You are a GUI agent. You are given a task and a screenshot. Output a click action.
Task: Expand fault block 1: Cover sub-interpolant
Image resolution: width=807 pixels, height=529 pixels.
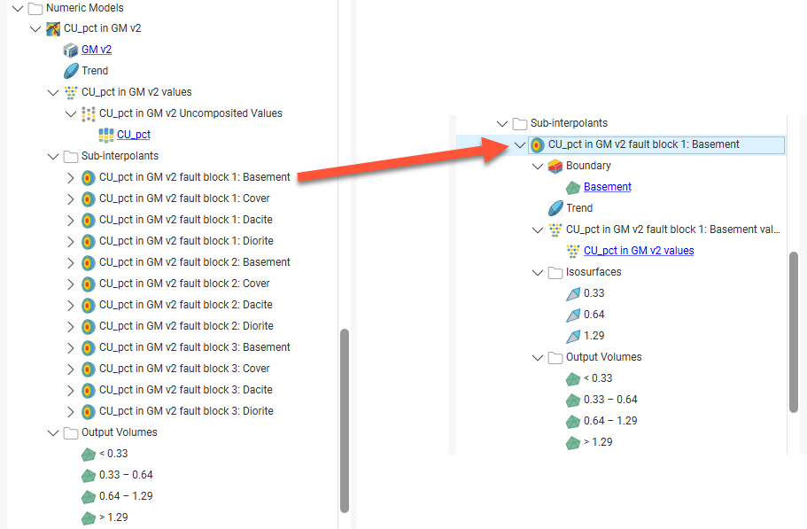tap(71, 198)
